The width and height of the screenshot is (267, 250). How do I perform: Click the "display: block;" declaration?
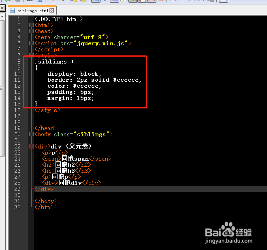click(x=74, y=74)
